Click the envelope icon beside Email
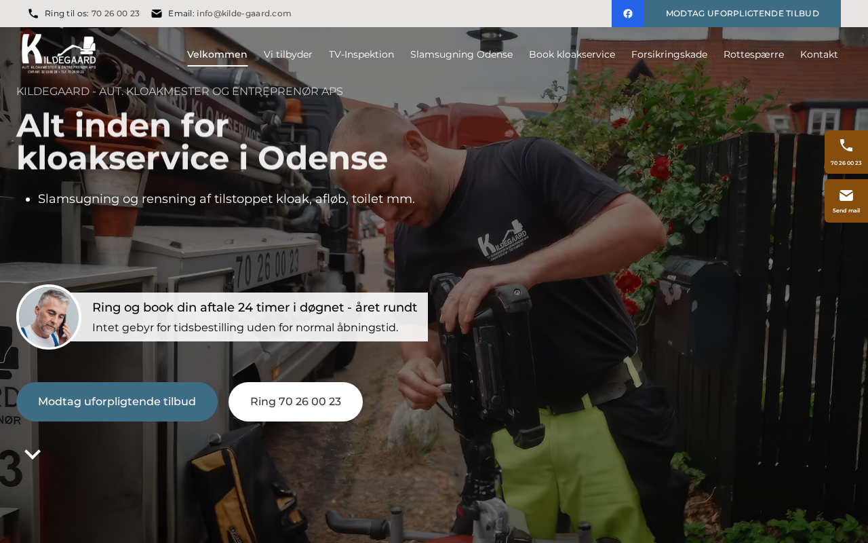 tap(157, 14)
